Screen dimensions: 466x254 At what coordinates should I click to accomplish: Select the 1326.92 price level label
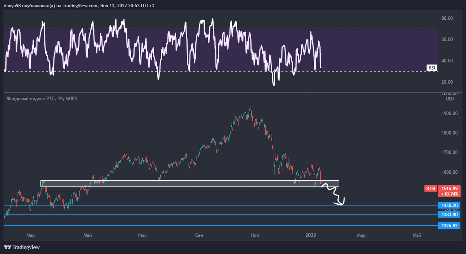tap(449, 225)
